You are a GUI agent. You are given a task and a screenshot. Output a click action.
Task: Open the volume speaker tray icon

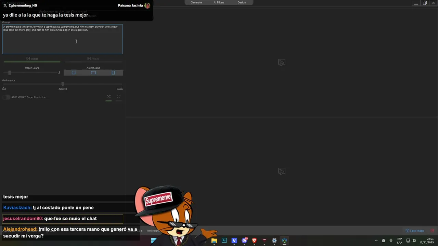coord(414,241)
